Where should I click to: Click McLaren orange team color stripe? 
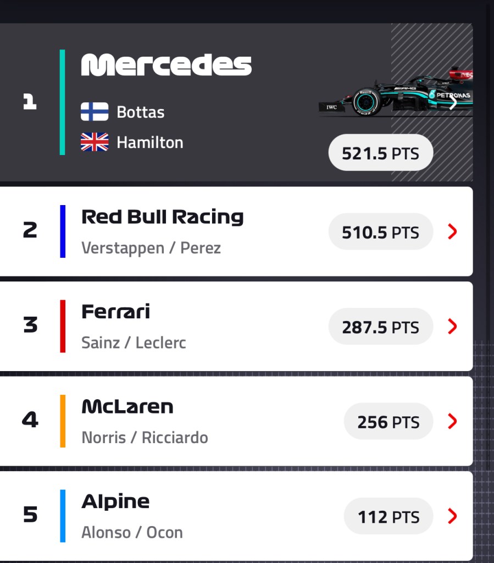click(x=63, y=421)
